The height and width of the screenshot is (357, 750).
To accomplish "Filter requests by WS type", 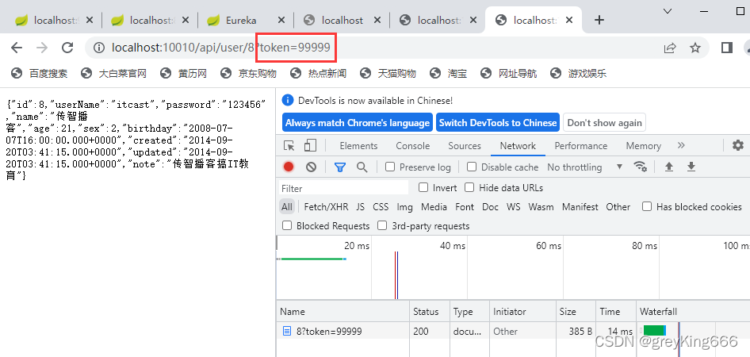I will click(x=513, y=207).
